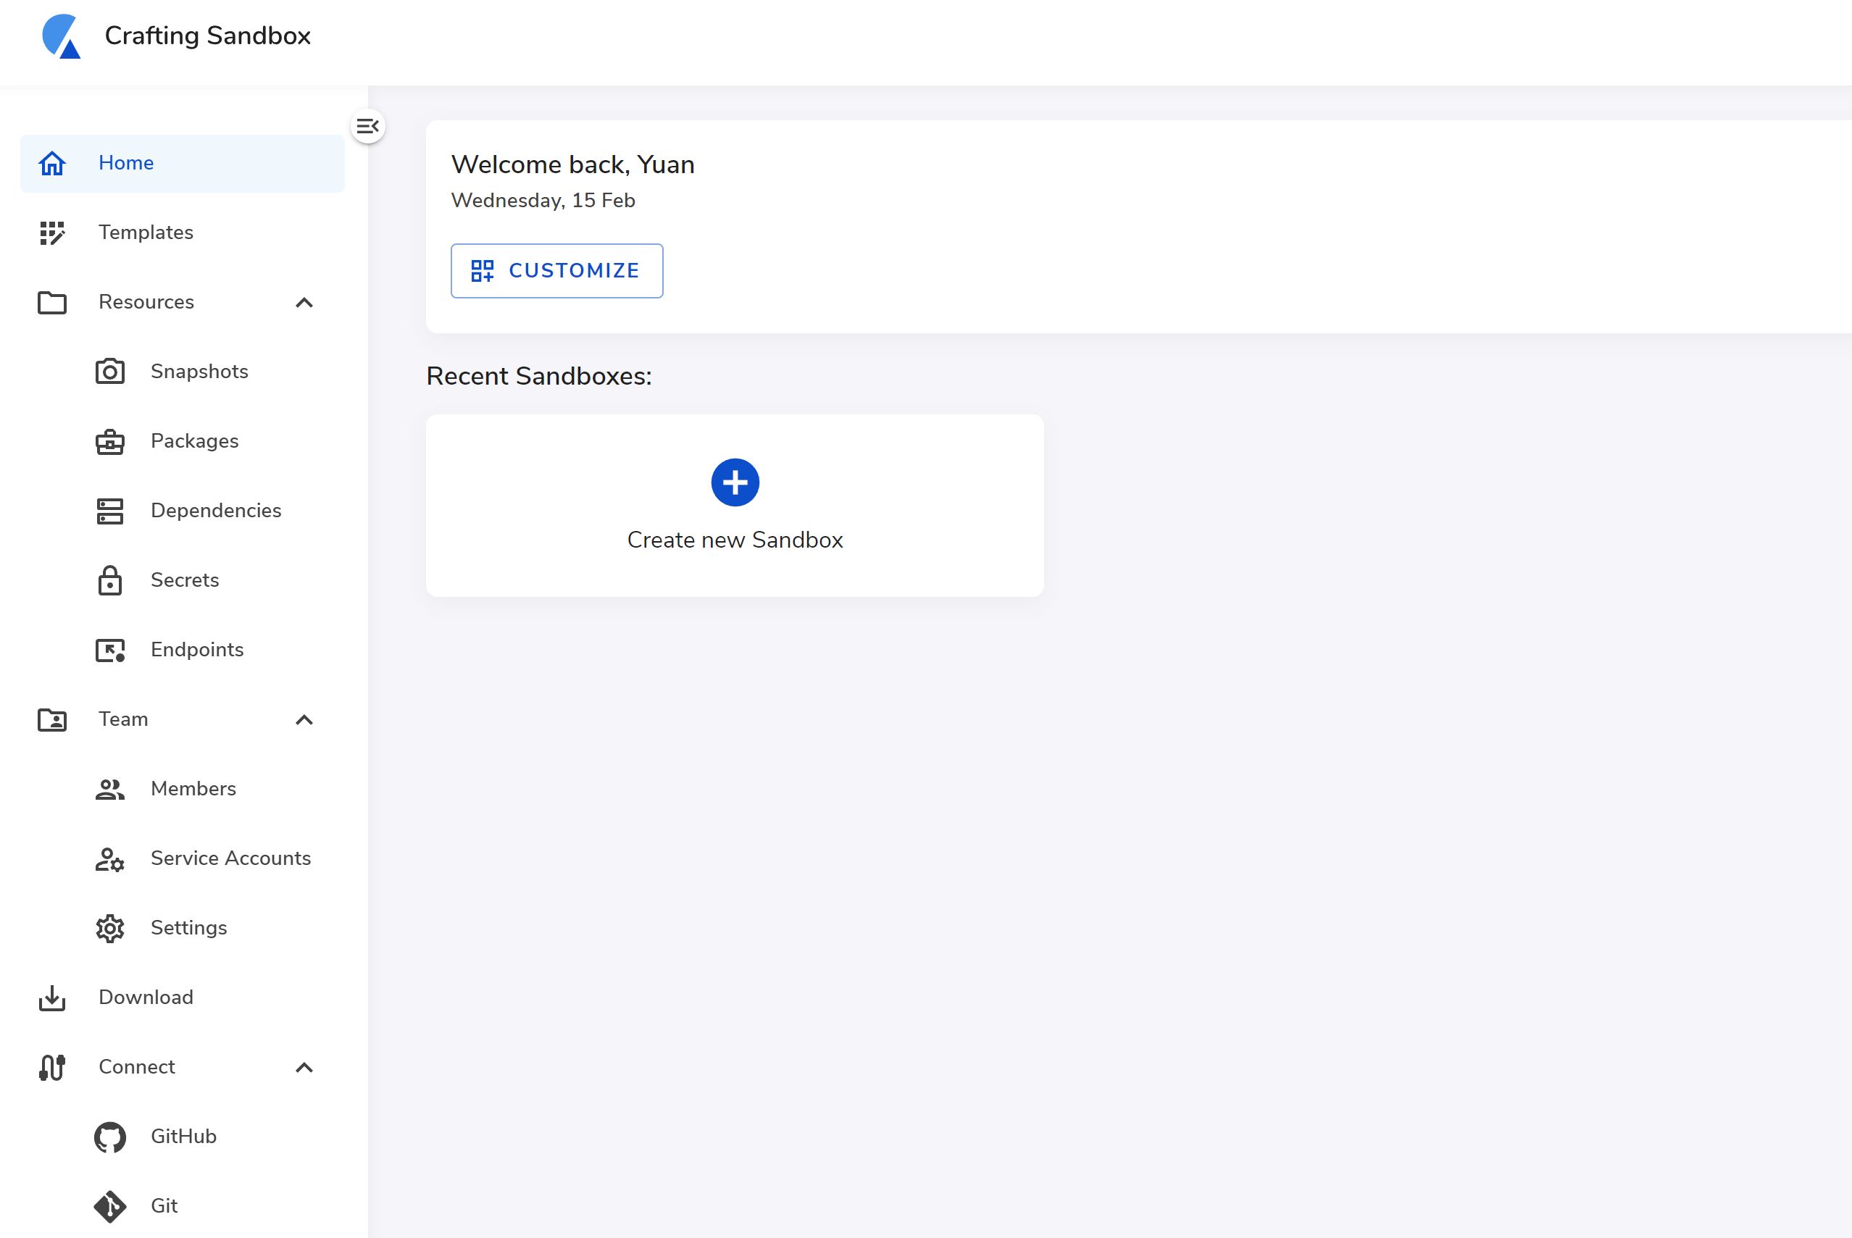Click the blue plus Create Sandbox button

735,482
